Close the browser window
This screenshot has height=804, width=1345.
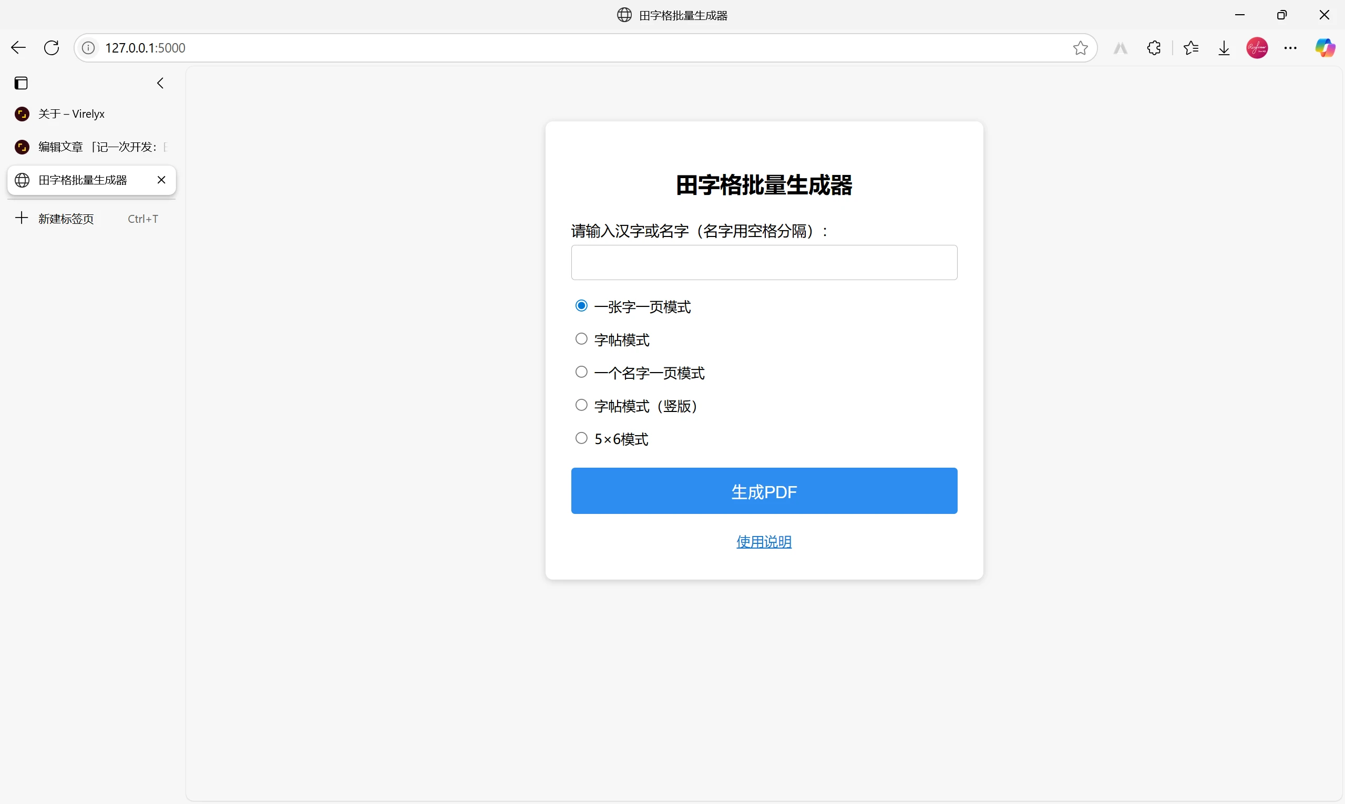tap(1324, 15)
